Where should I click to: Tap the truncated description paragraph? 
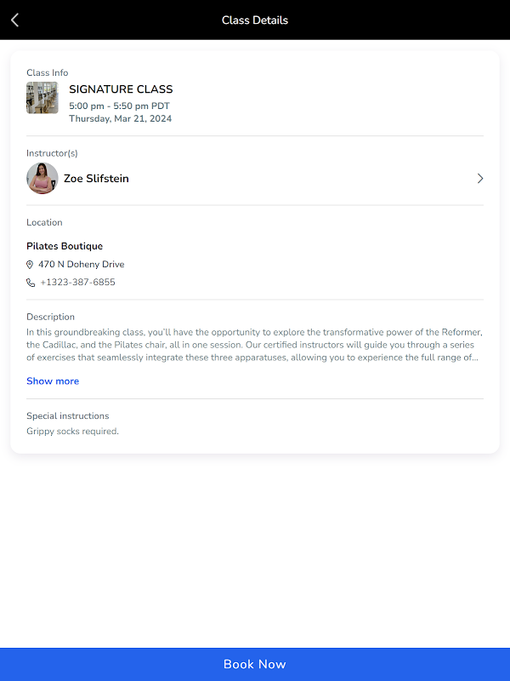pos(255,345)
